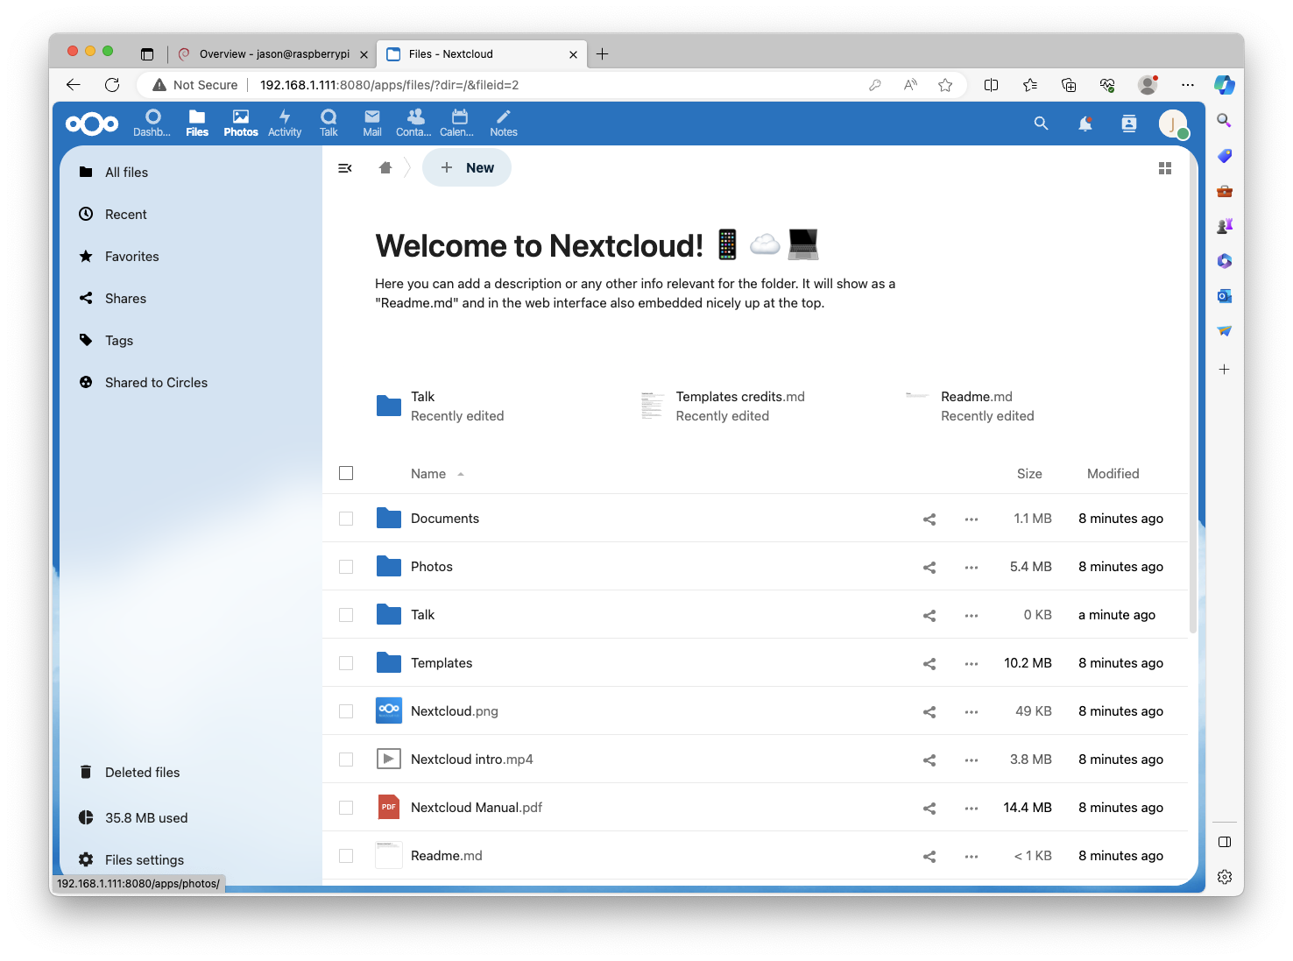Open the notifications bell
Viewport: 1293px width, 961px height.
[x=1085, y=124]
